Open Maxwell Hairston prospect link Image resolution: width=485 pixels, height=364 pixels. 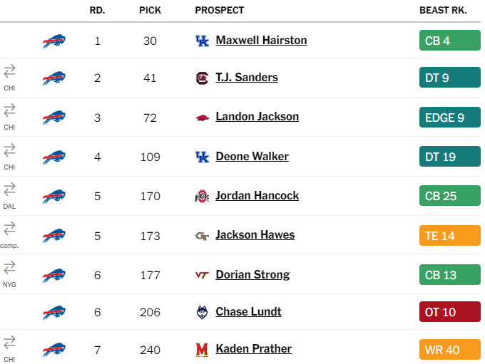pyautogui.click(x=261, y=41)
